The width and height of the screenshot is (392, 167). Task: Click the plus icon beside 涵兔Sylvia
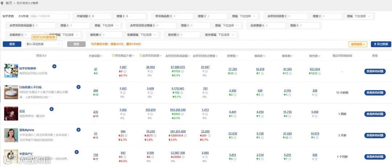[x=78, y=130]
